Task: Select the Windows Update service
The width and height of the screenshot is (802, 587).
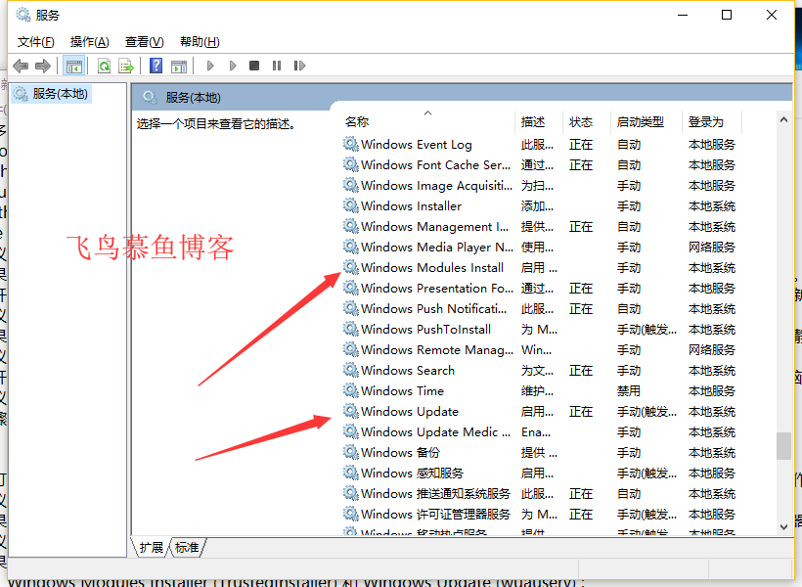Action: point(410,411)
